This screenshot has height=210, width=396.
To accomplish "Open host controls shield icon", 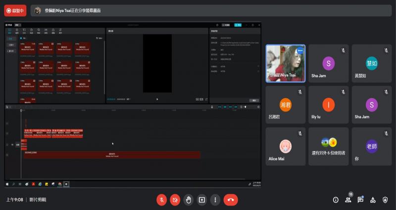I will (x=385, y=200).
